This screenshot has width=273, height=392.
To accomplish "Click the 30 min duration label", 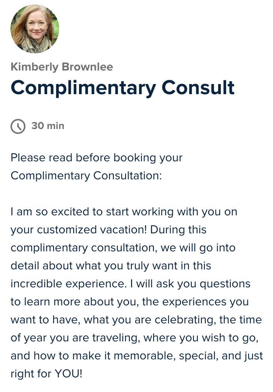I will point(48,126).
